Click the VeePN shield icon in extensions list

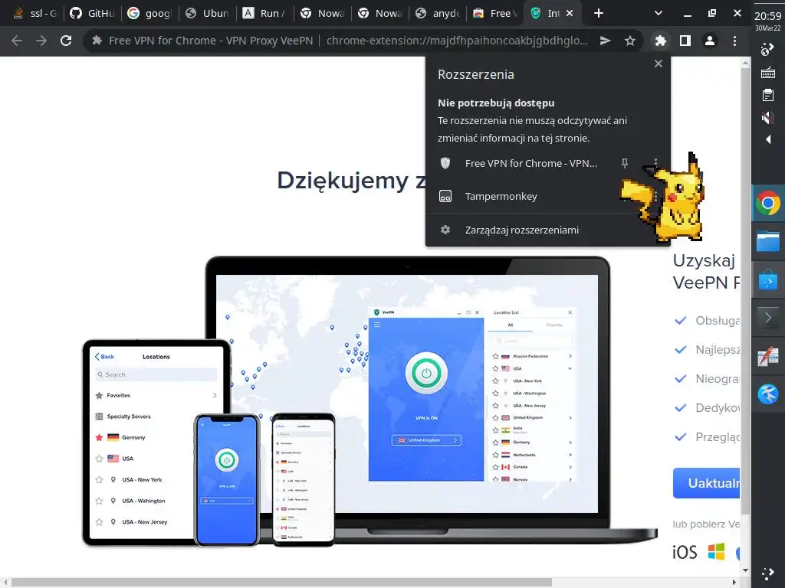[x=445, y=163]
